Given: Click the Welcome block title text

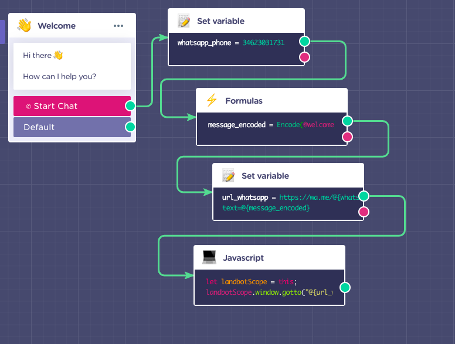Looking at the screenshot, I should [57, 26].
